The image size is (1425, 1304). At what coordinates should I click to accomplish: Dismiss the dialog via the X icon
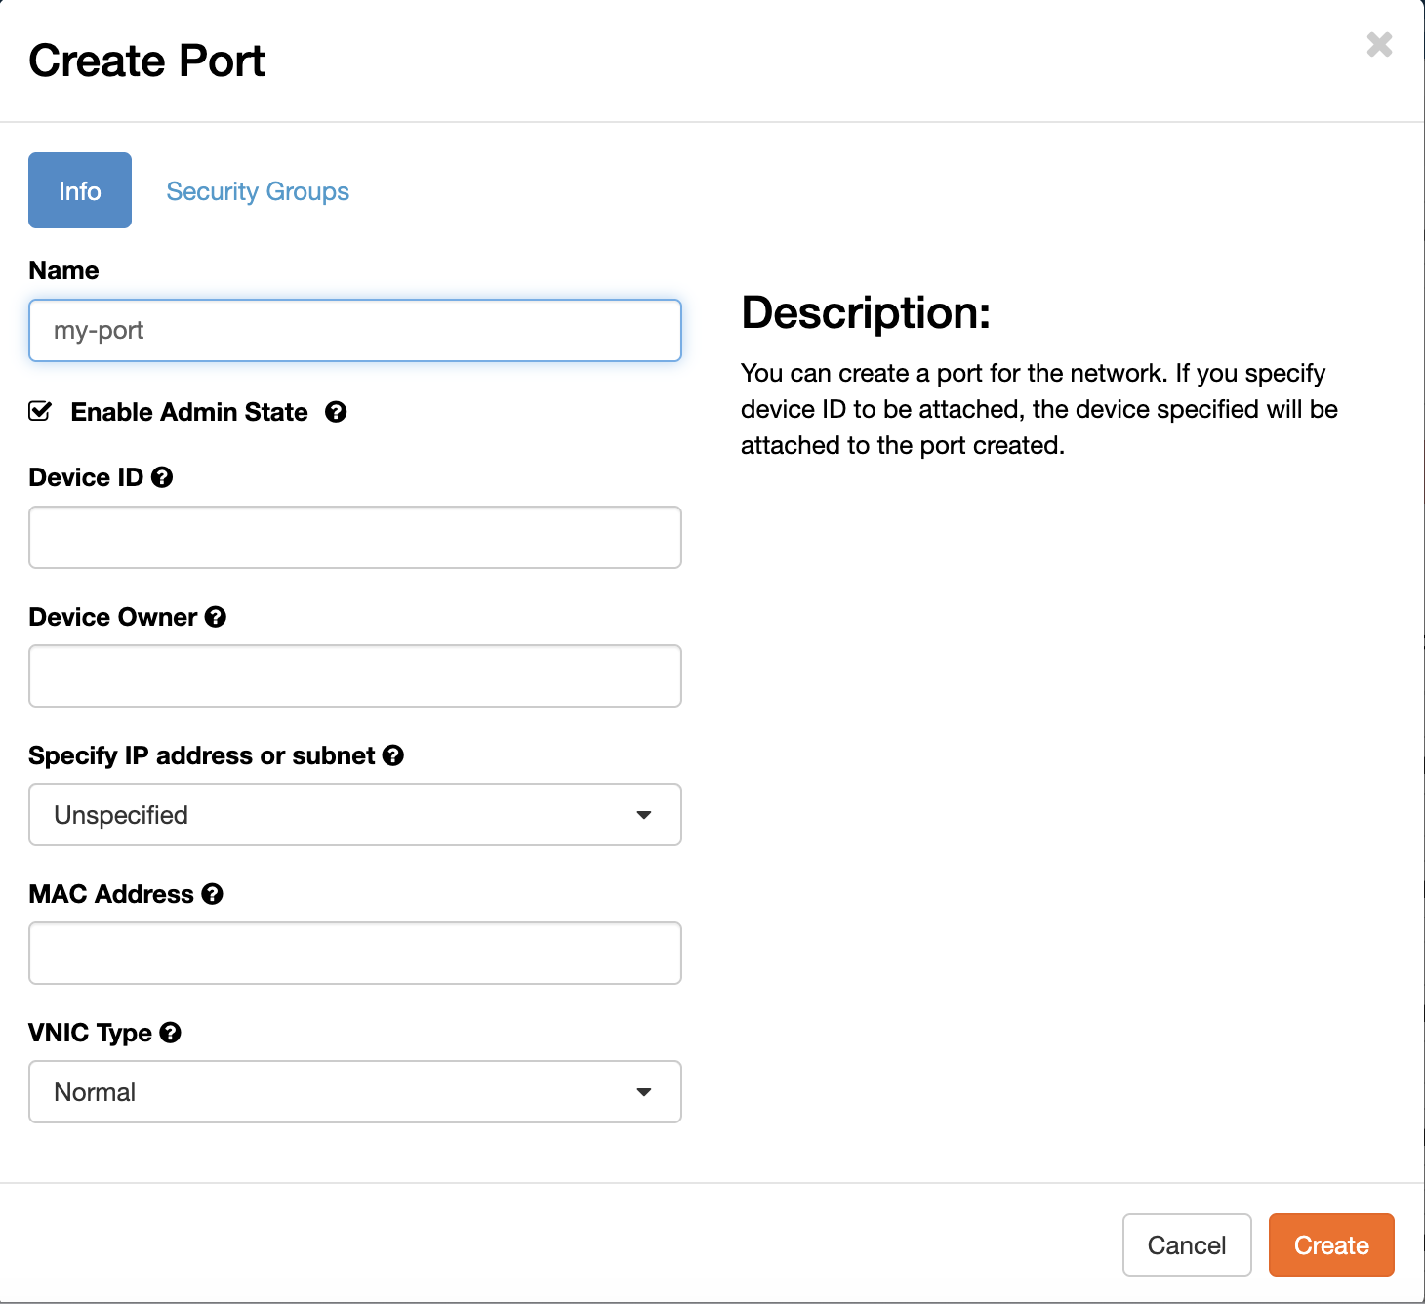1378,45
